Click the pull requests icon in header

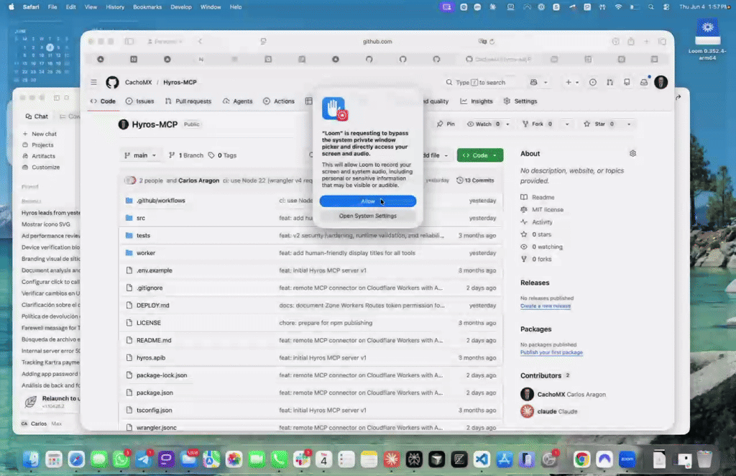coord(609,82)
